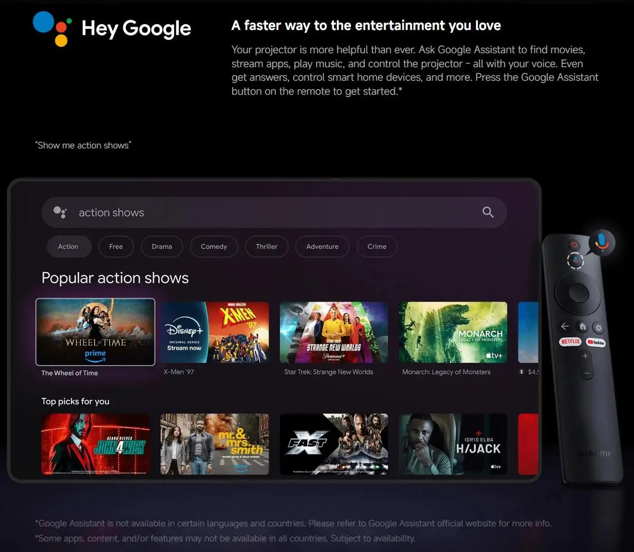The width and height of the screenshot is (634, 552).
Task: Click the colorful microphone bubble above remote
Action: click(602, 242)
